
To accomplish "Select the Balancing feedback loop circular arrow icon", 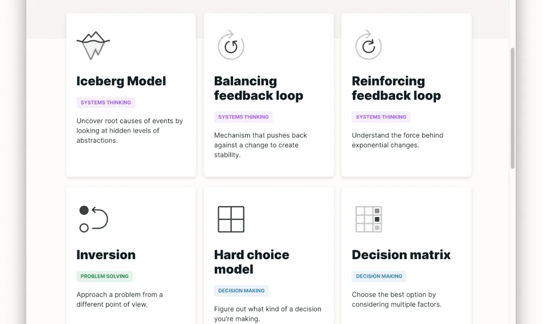I will (231, 45).
